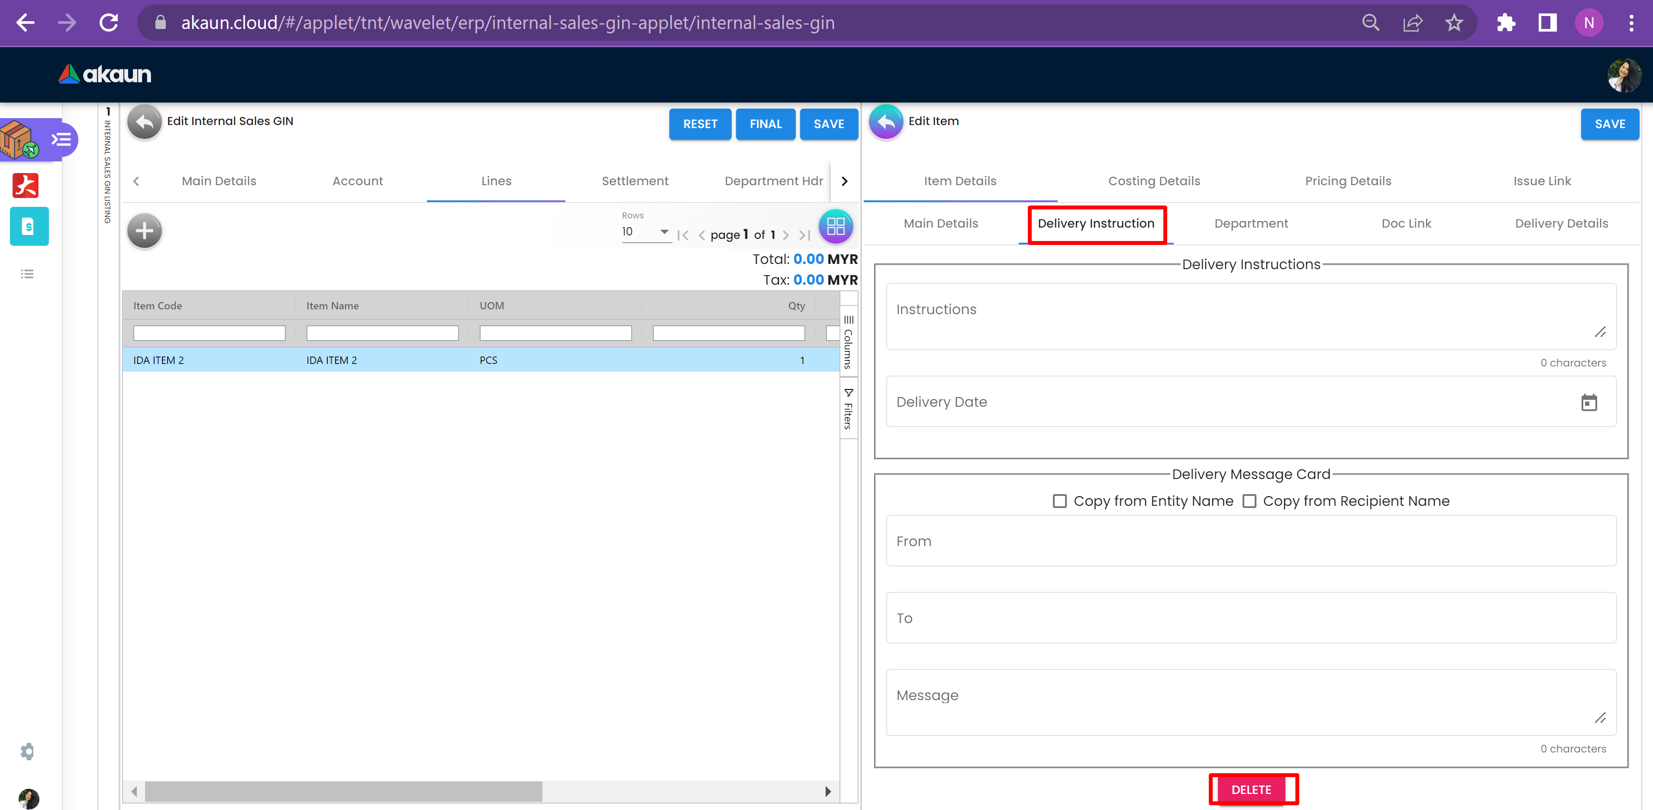
Task: Click the FINAL button
Action: coord(765,124)
